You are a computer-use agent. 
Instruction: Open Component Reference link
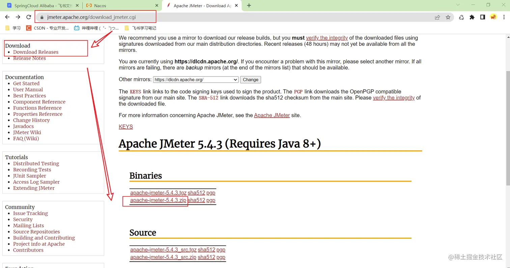(x=39, y=102)
